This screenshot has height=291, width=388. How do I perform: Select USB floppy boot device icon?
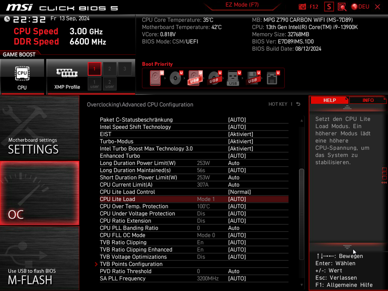tap(253, 78)
